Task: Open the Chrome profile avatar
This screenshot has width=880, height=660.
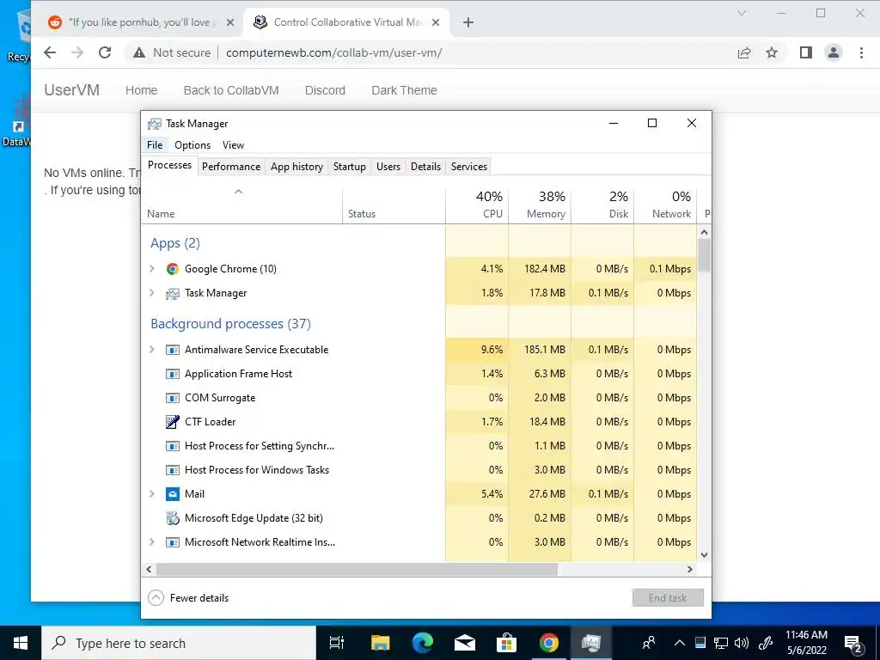Action: pyautogui.click(x=834, y=52)
